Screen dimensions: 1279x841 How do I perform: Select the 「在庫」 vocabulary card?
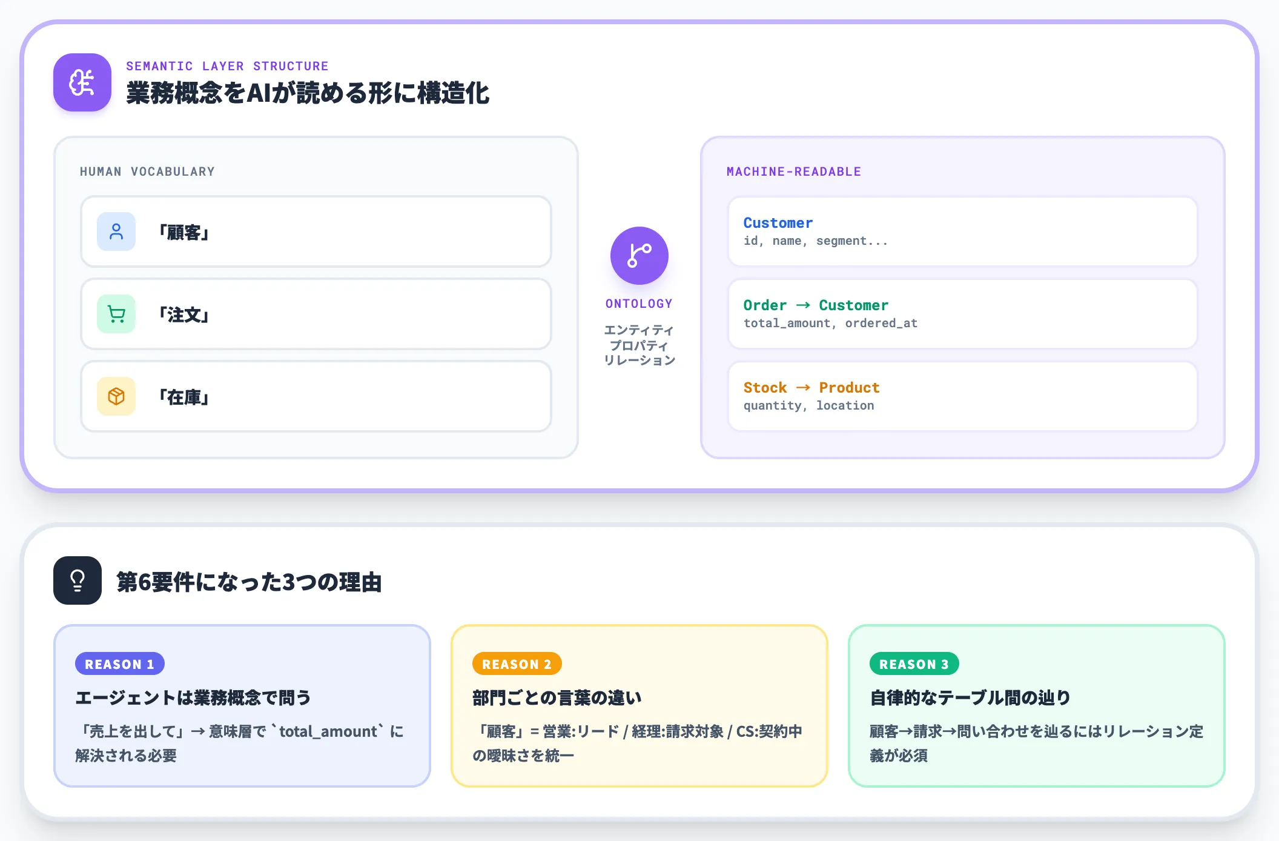tap(316, 396)
